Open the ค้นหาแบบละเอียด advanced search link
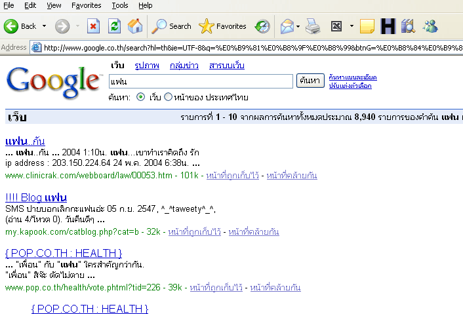 tap(353, 77)
